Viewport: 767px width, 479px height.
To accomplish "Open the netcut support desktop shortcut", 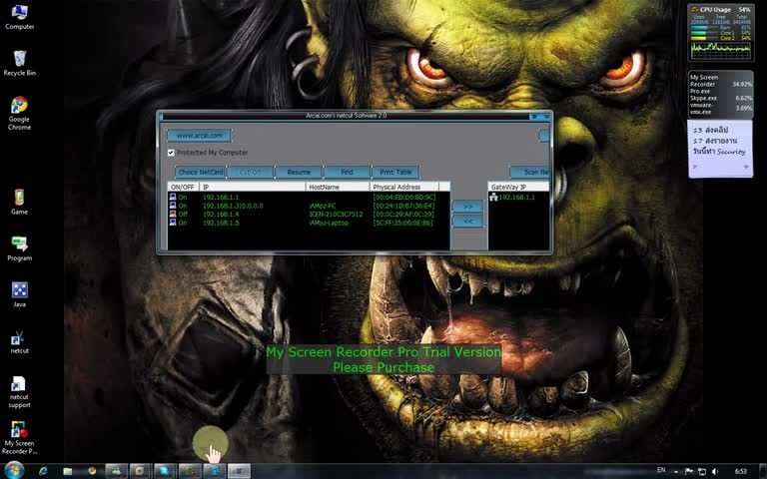I will (20, 392).
